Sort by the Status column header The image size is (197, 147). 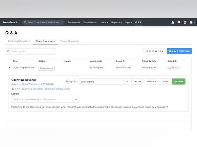(x=42, y=61)
